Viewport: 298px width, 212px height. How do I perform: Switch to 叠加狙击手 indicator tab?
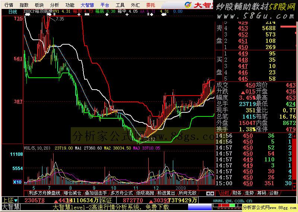(96, 193)
